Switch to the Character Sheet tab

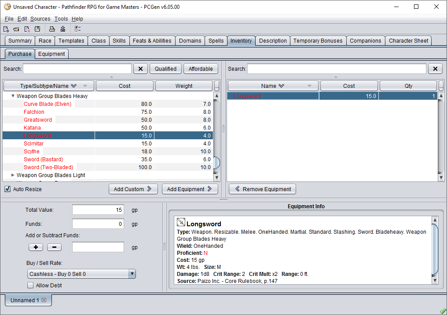pos(409,41)
